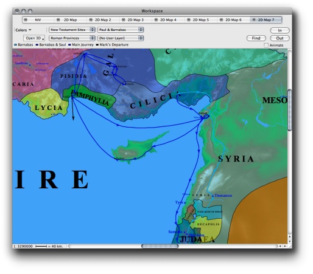Open the Open 3D dropdown button
This screenshot has width=313, height=274.
tap(34, 38)
